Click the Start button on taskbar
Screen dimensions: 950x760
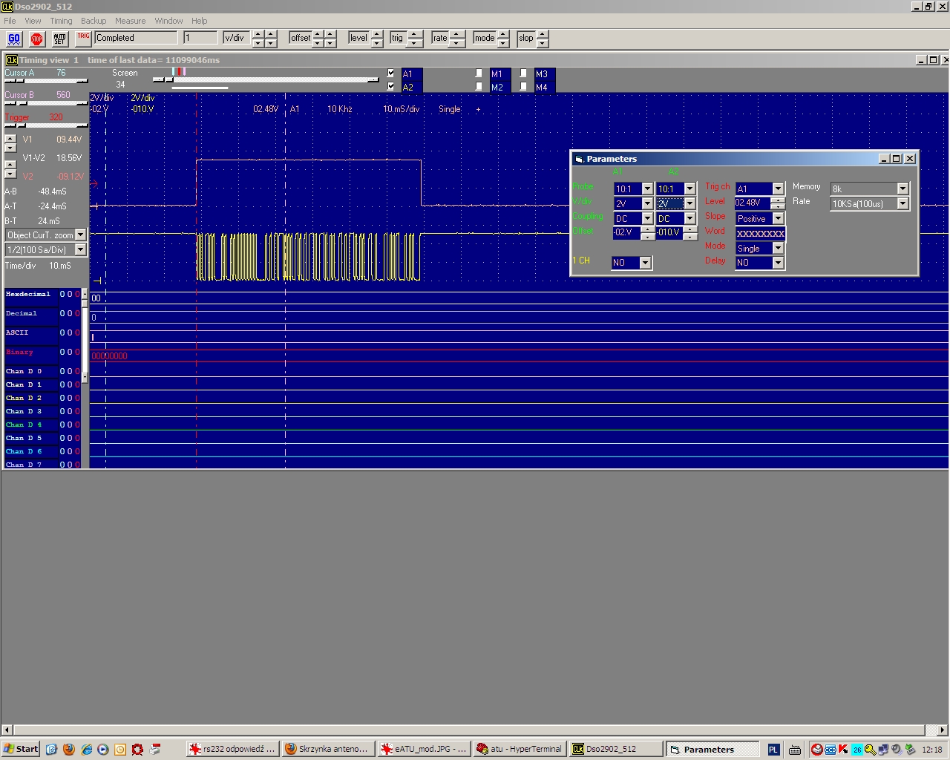click(21, 749)
